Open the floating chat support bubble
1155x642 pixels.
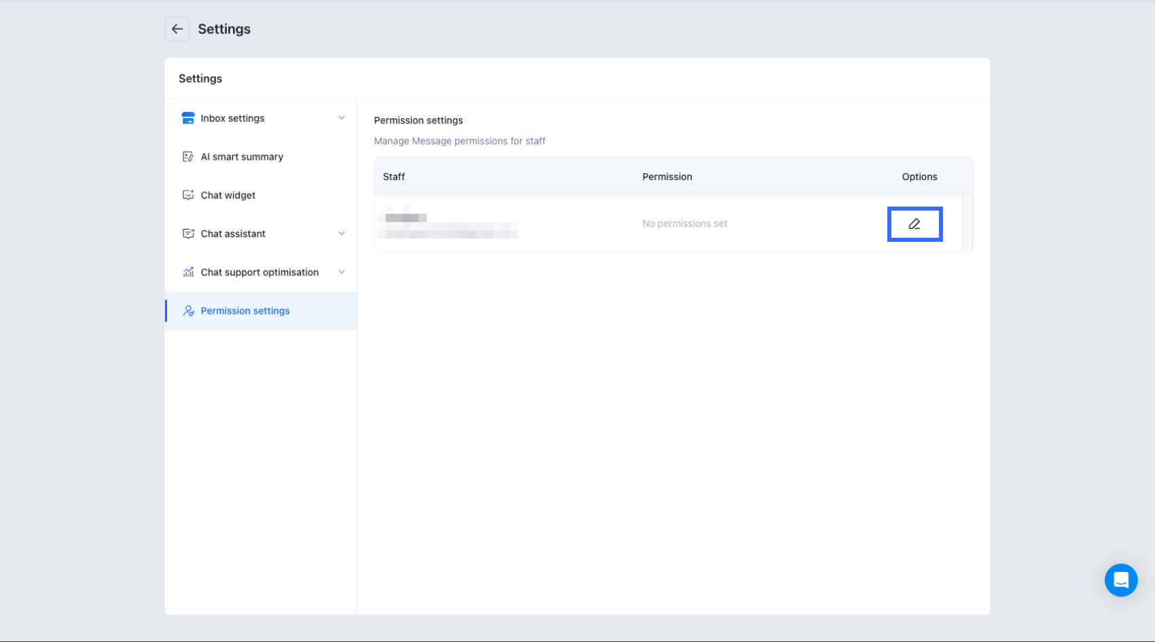coord(1120,580)
